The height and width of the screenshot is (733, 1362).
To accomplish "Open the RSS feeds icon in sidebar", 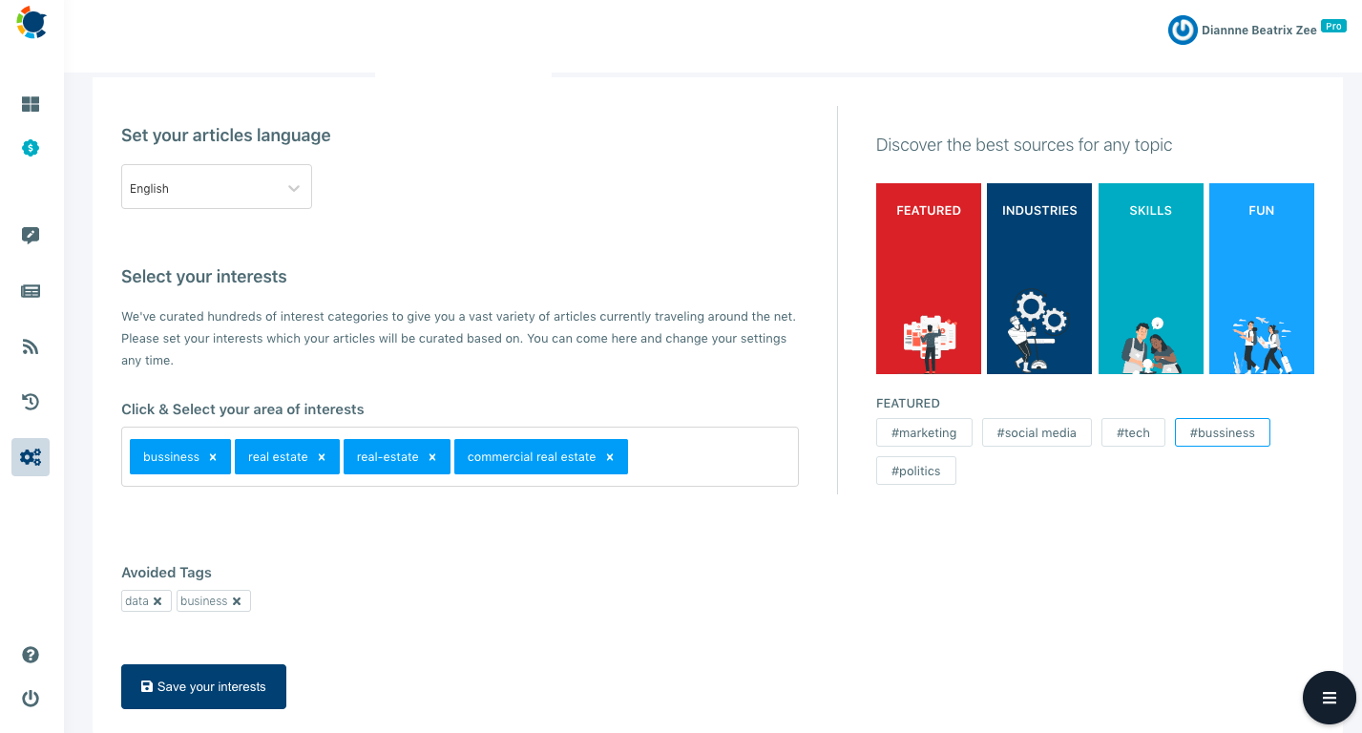I will 31,346.
